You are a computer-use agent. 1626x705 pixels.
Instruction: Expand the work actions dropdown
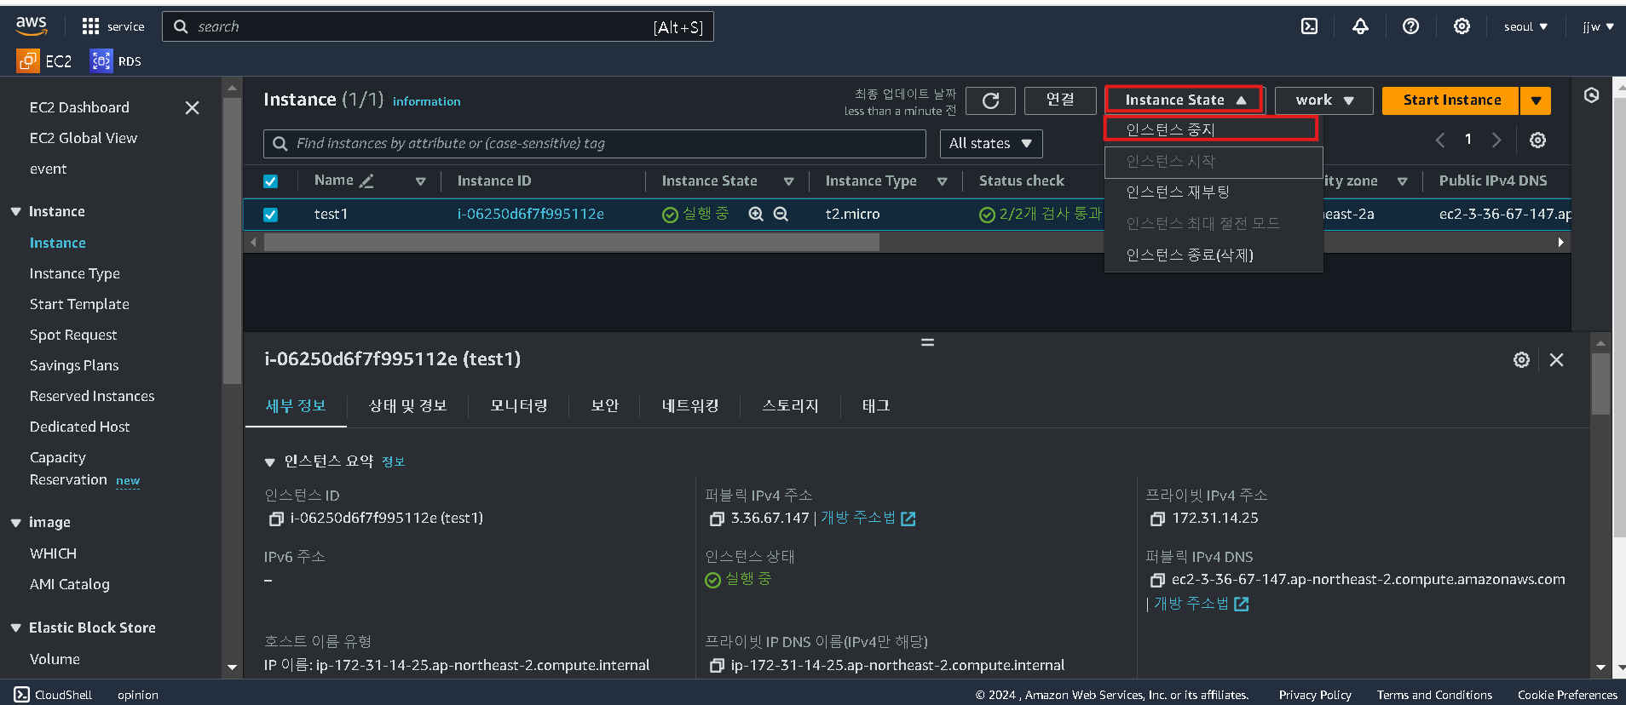[x=1323, y=100]
